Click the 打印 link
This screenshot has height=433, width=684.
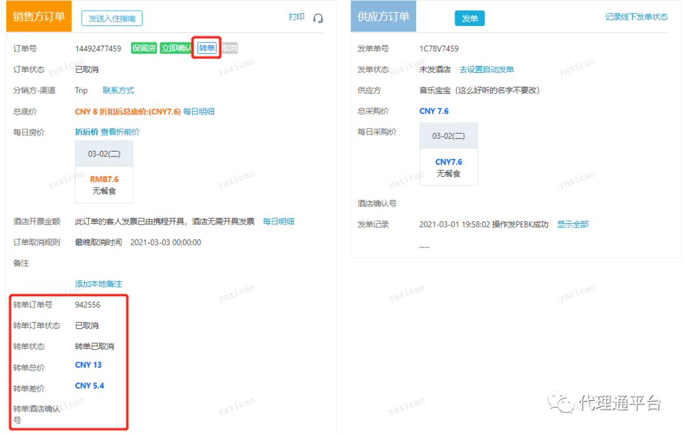point(296,17)
